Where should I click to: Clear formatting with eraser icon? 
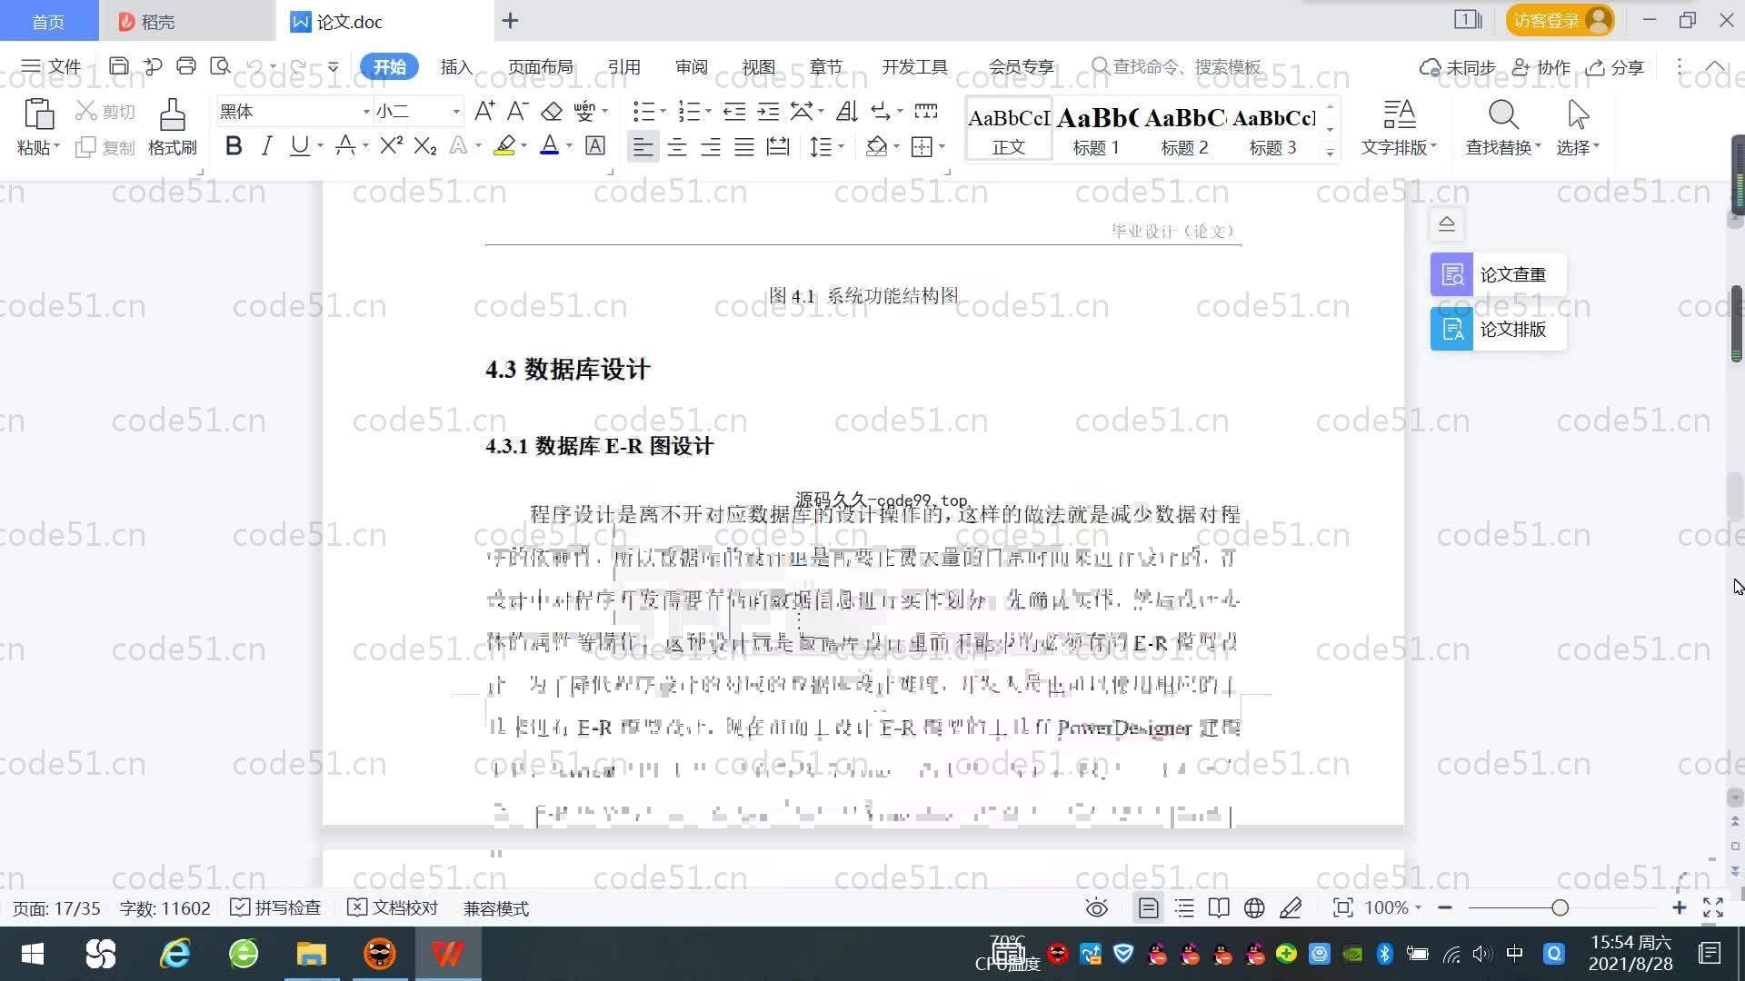coord(551,111)
